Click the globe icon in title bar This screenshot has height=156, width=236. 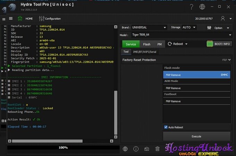click(x=202, y=7)
